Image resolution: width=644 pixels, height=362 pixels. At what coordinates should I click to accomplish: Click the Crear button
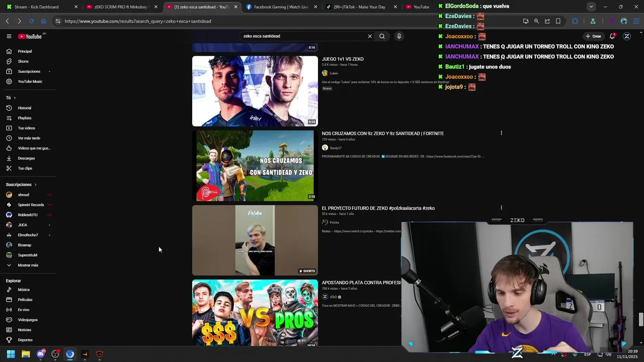pos(593,36)
